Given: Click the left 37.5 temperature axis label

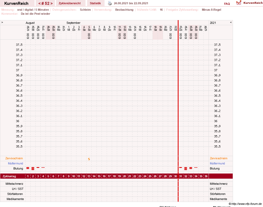Looking at the screenshot, I should [19, 45].
